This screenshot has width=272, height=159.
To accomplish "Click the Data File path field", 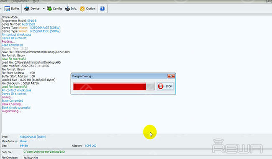I will [x=147, y=152].
